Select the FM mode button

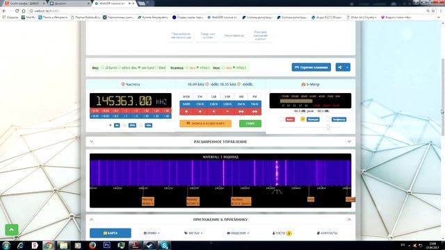point(254,97)
